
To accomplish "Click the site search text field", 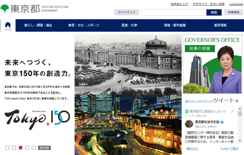I will [174, 12].
